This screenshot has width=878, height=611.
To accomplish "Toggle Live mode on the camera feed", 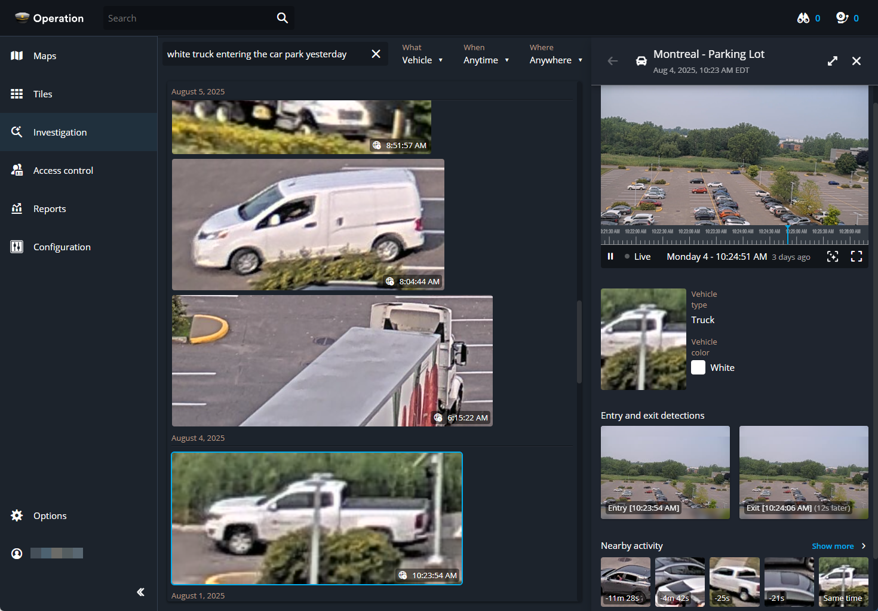I will pos(638,256).
